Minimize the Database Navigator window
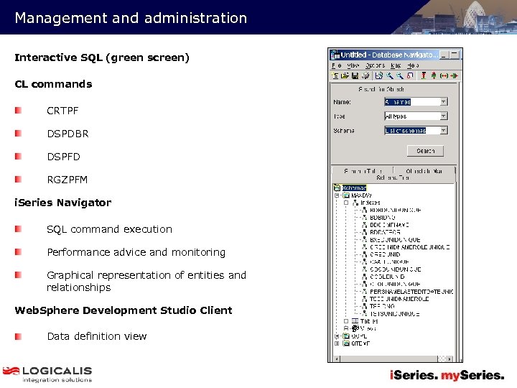517x388 pixels. [x=444, y=55]
